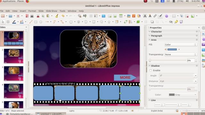Viewport: 205px width, 115px height.
Task: Export directly as PDF icon
Action: [27, 16]
